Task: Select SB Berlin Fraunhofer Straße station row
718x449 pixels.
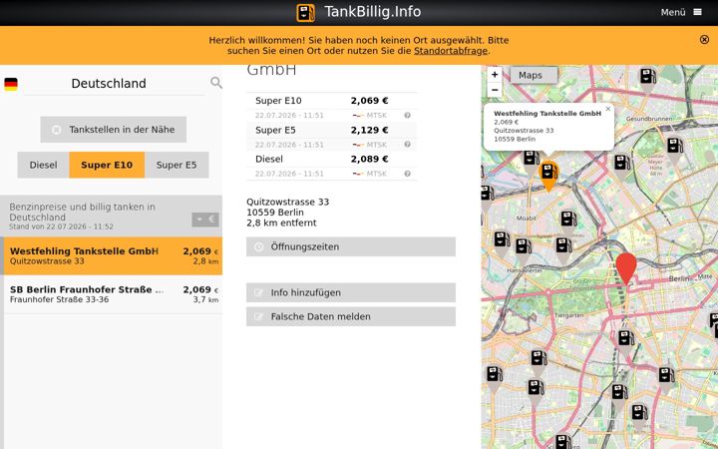Action: click(113, 294)
